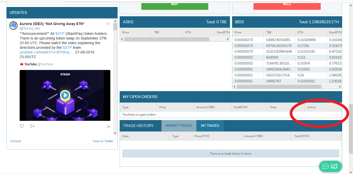Viewport: 353px width, 174px height.
Task: Click the page vertical scrollbar thumb
Action: (351, 129)
